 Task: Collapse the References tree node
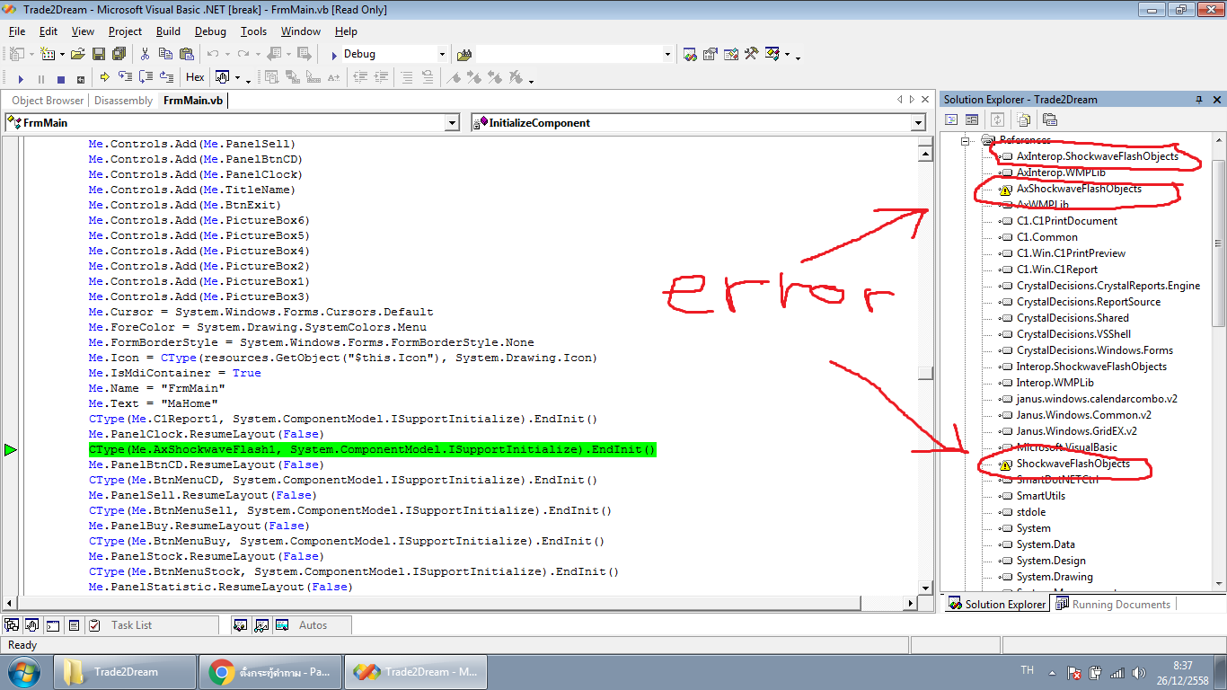pos(967,140)
